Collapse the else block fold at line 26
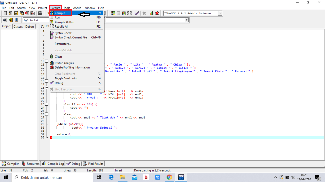The image size is (325, 182). pyautogui.click(x=47, y=114)
